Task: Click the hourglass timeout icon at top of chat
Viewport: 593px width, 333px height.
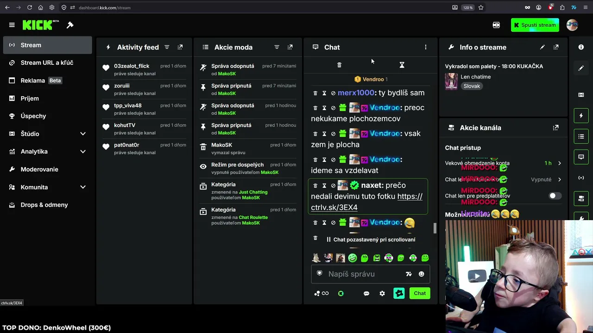Action: tap(402, 65)
